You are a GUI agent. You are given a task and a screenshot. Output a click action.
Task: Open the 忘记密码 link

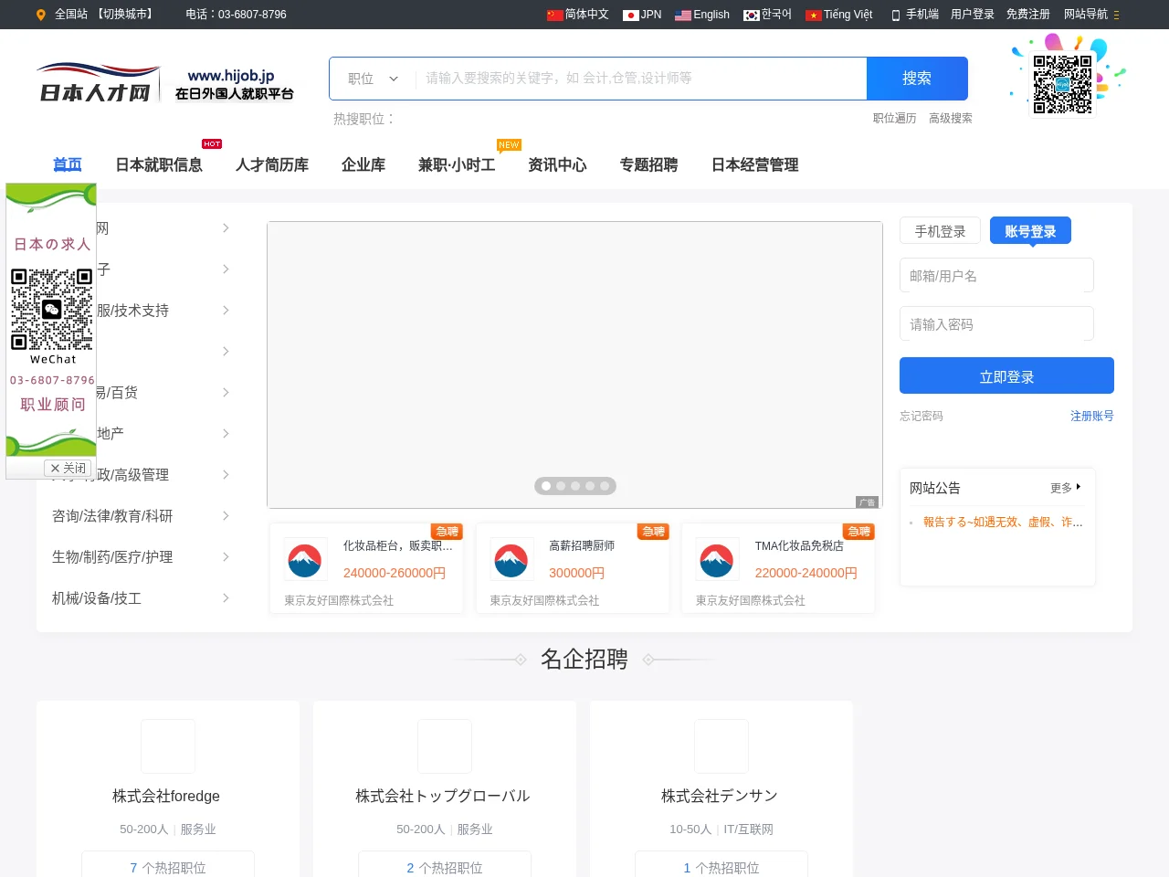tap(922, 416)
